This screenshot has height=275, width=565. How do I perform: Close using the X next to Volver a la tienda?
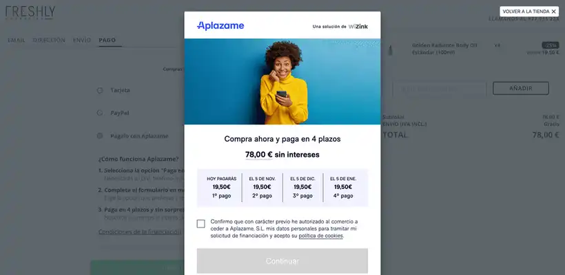click(x=553, y=12)
